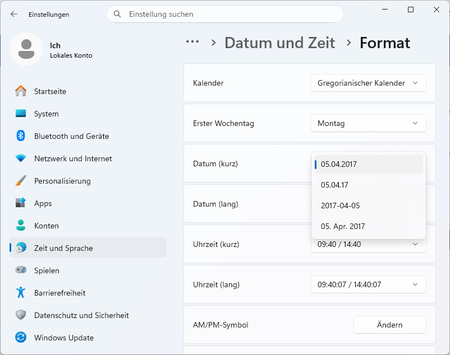Select date format 05.04.2017

369,164
